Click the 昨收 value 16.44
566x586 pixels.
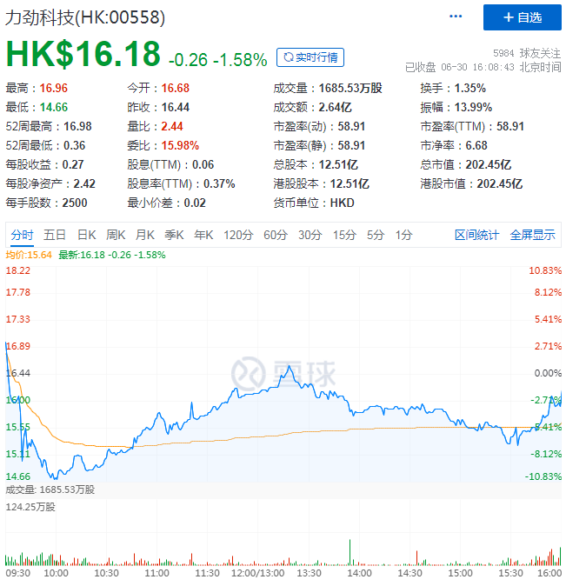176,107
